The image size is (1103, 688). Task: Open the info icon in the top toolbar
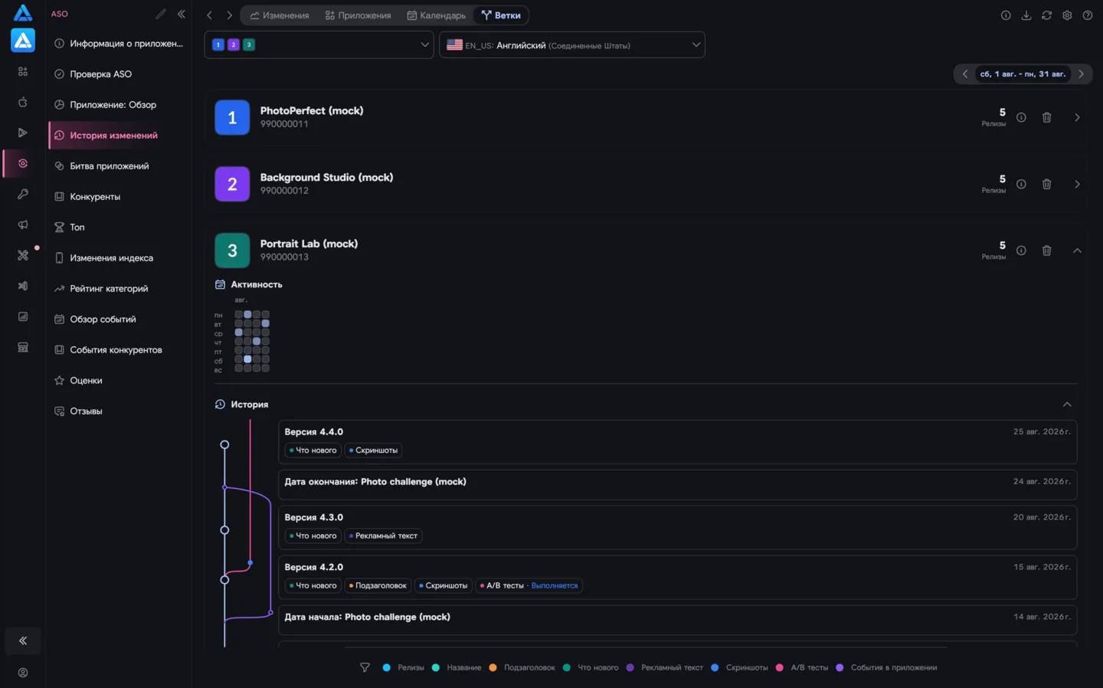pos(1006,15)
